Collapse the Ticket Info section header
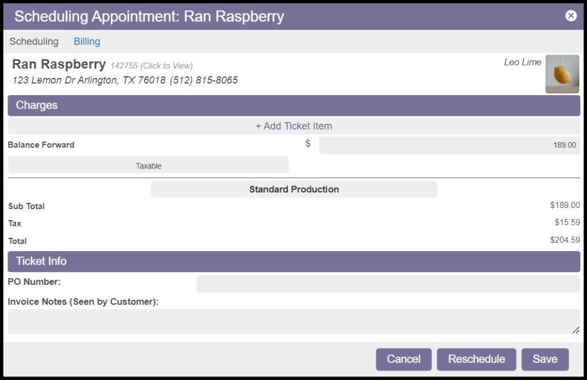 (x=293, y=261)
